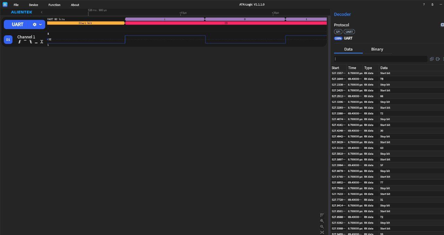Open the UART decoder settings gear
The height and width of the screenshot is (235, 444).
tap(34, 25)
